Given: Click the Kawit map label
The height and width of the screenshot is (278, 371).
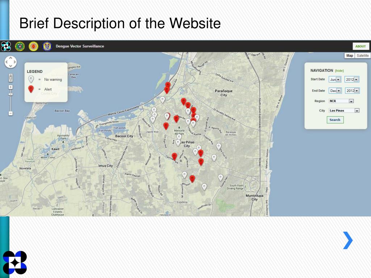Looking at the screenshot, I should click(55, 149).
